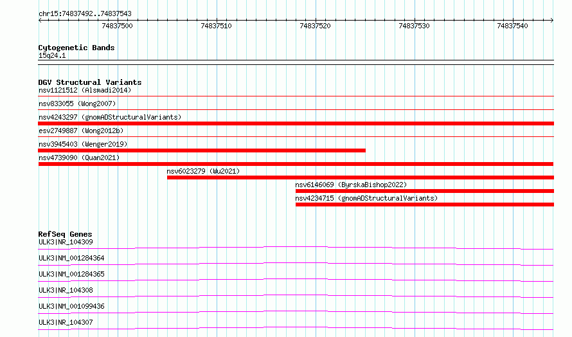This screenshot has height=337, width=572.
Task: Click ruler position 74837520
Action: coord(315,26)
